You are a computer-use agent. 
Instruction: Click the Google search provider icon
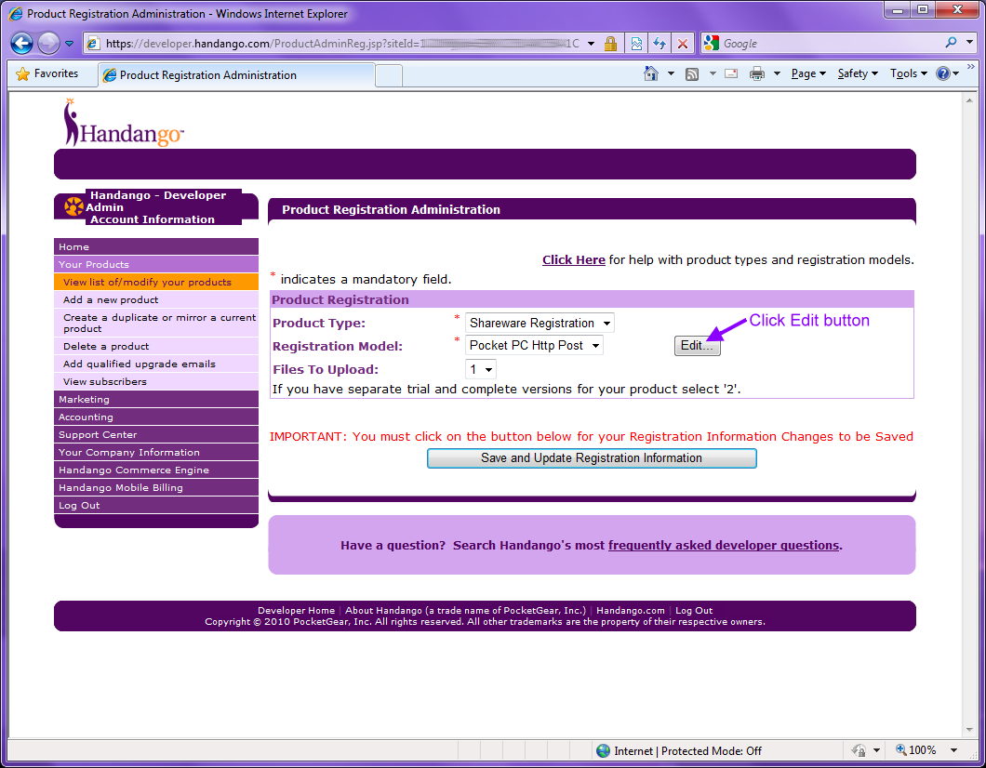click(712, 44)
